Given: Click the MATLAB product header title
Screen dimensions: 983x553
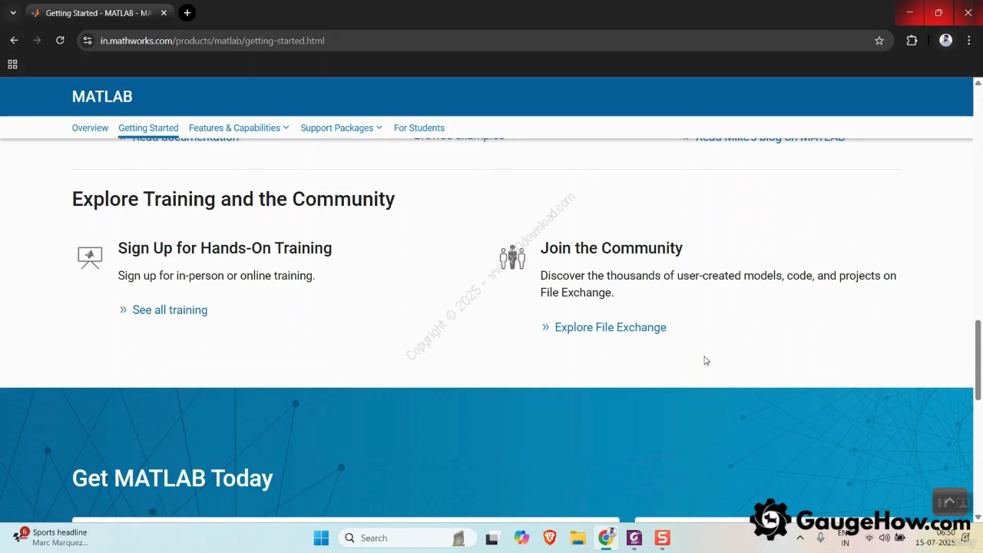Looking at the screenshot, I should (102, 97).
